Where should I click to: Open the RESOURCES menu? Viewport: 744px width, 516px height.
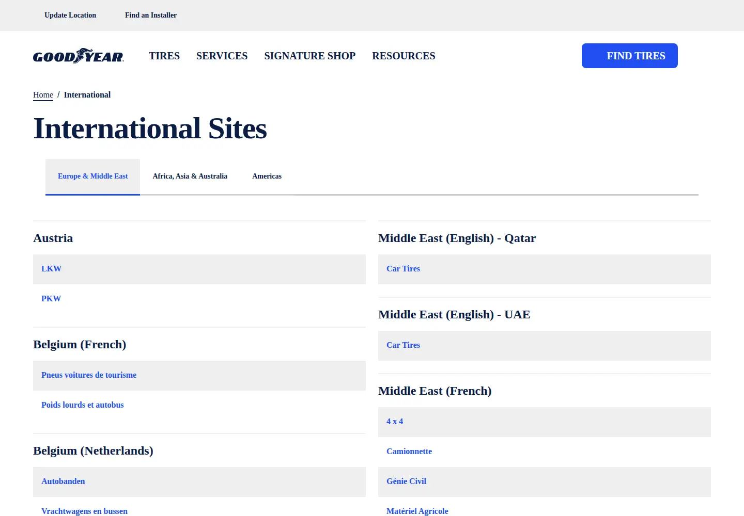click(404, 56)
